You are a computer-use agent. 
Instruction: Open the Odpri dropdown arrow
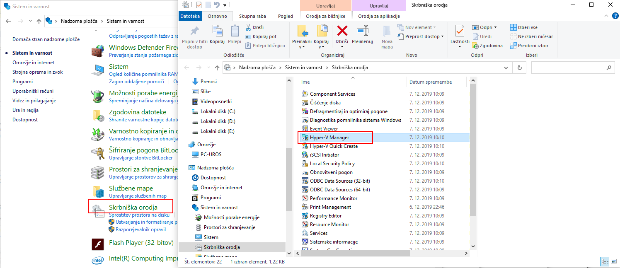(x=495, y=27)
